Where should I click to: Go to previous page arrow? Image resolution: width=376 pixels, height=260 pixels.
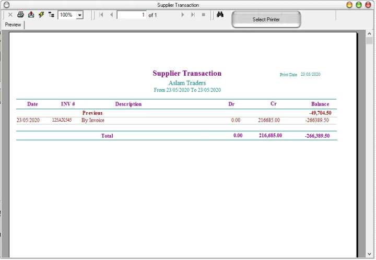coord(112,15)
